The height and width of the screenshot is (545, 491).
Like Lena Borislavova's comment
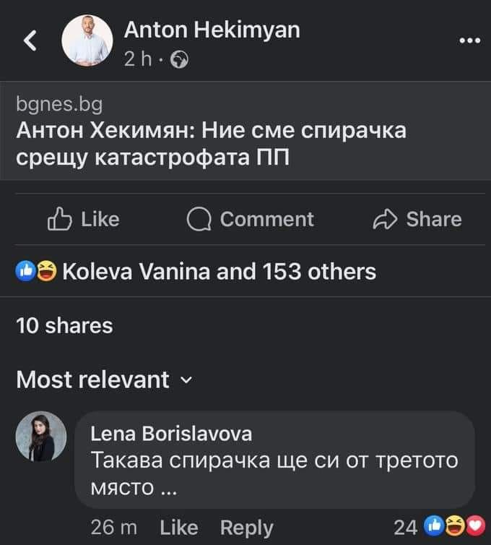tap(179, 528)
